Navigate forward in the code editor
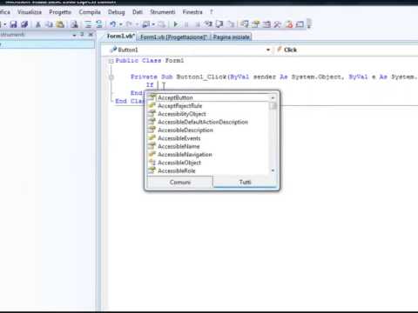The width and height of the screenshot is (418, 313). point(162,24)
